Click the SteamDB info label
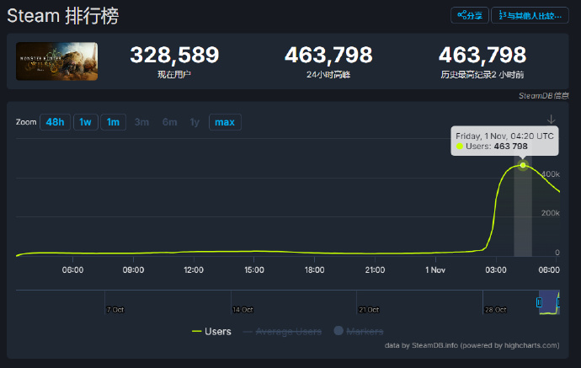The image size is (581, 368). 544,97
